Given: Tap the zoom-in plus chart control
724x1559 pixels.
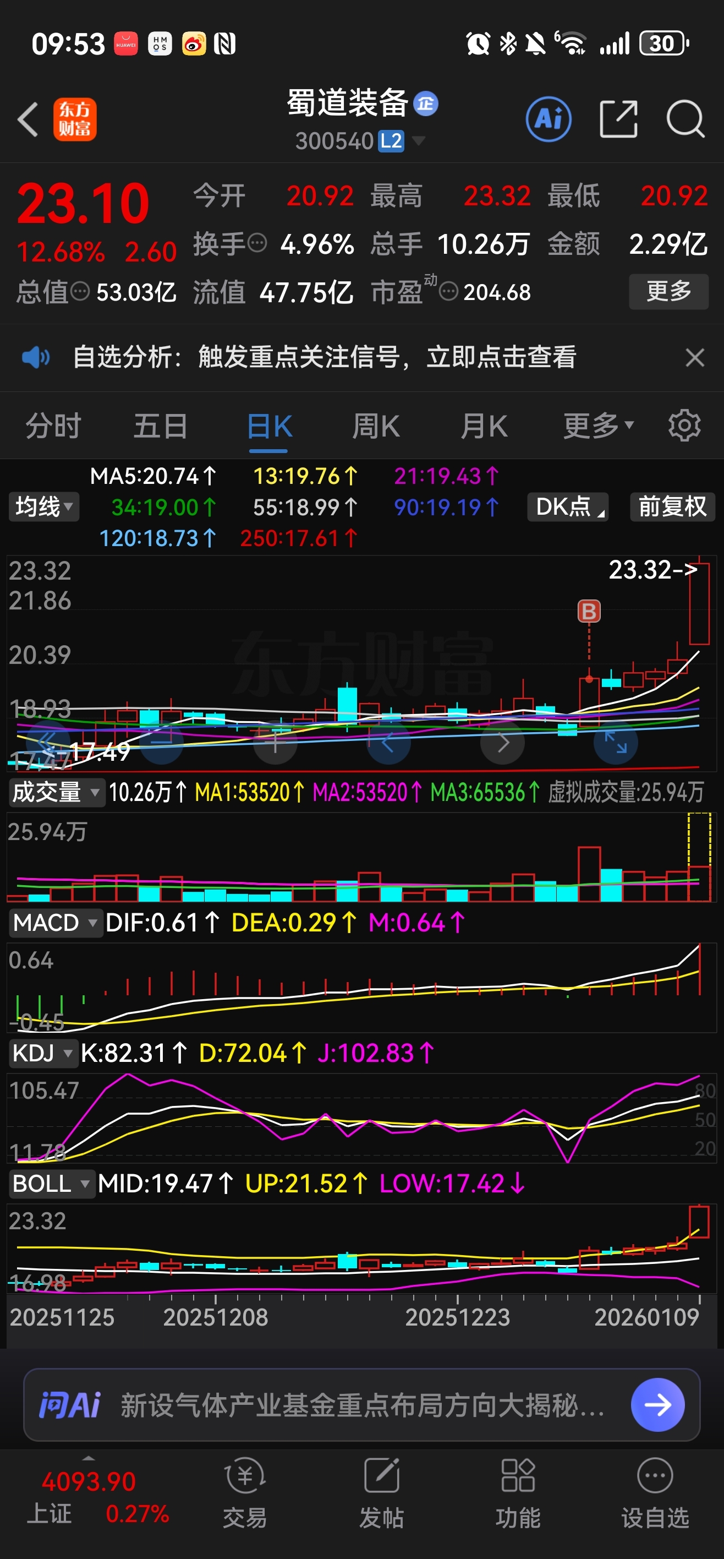Looking at the screenshot, I should click(275, 742).
